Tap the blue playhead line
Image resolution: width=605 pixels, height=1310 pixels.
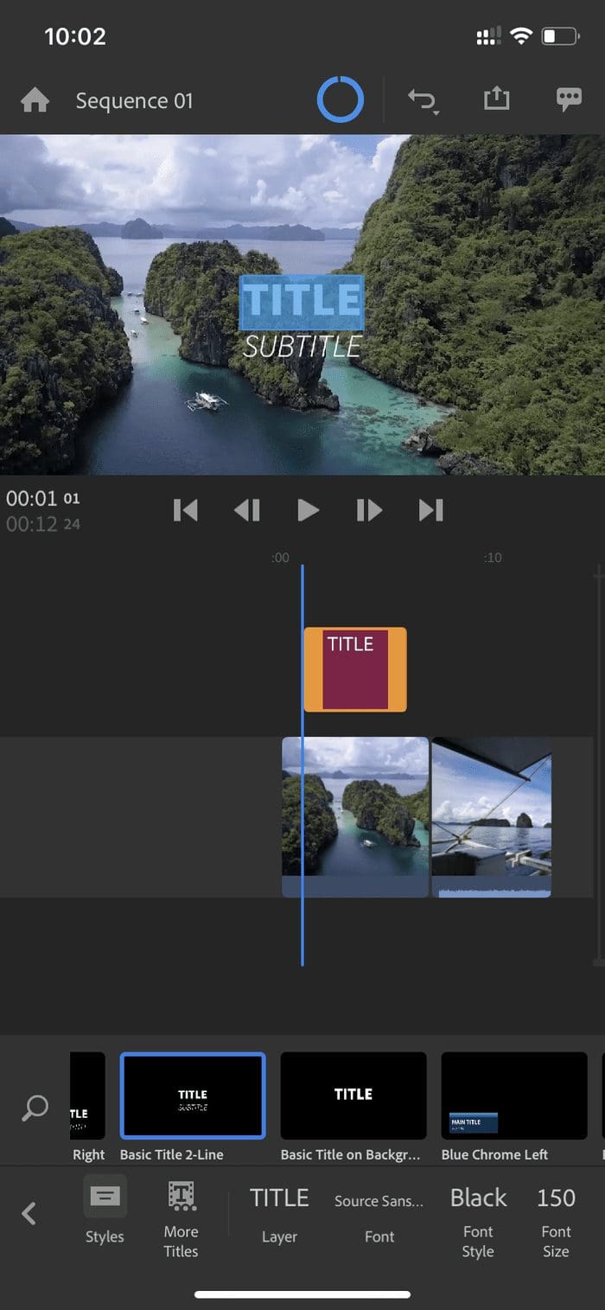[302, 764]
